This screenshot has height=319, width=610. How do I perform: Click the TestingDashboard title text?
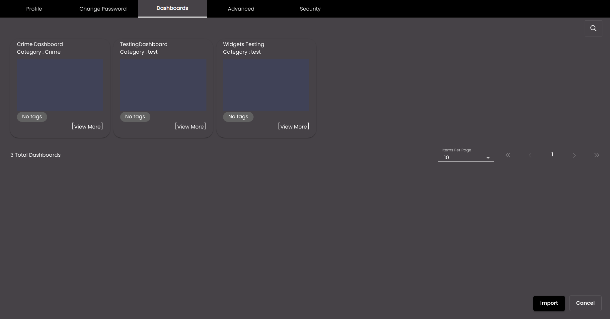click(144, 44)
